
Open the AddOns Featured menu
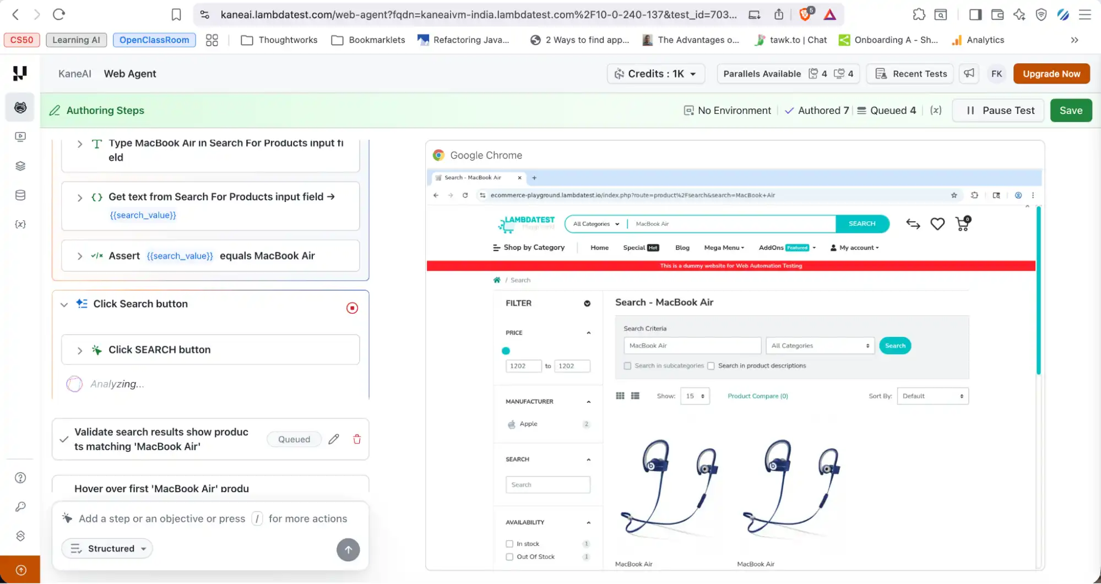click(x=787, y=248)
